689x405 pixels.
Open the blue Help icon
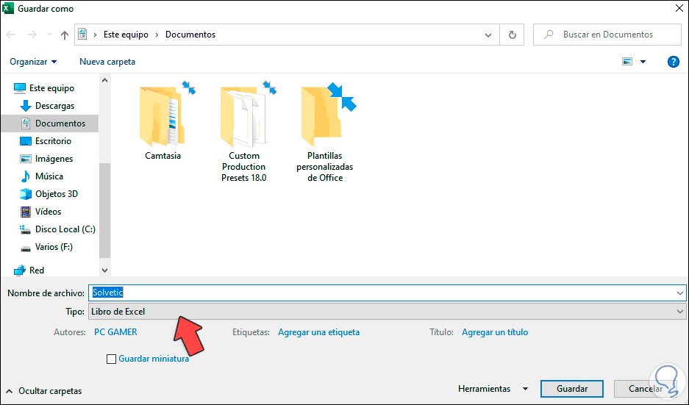[x=673, y=62]
